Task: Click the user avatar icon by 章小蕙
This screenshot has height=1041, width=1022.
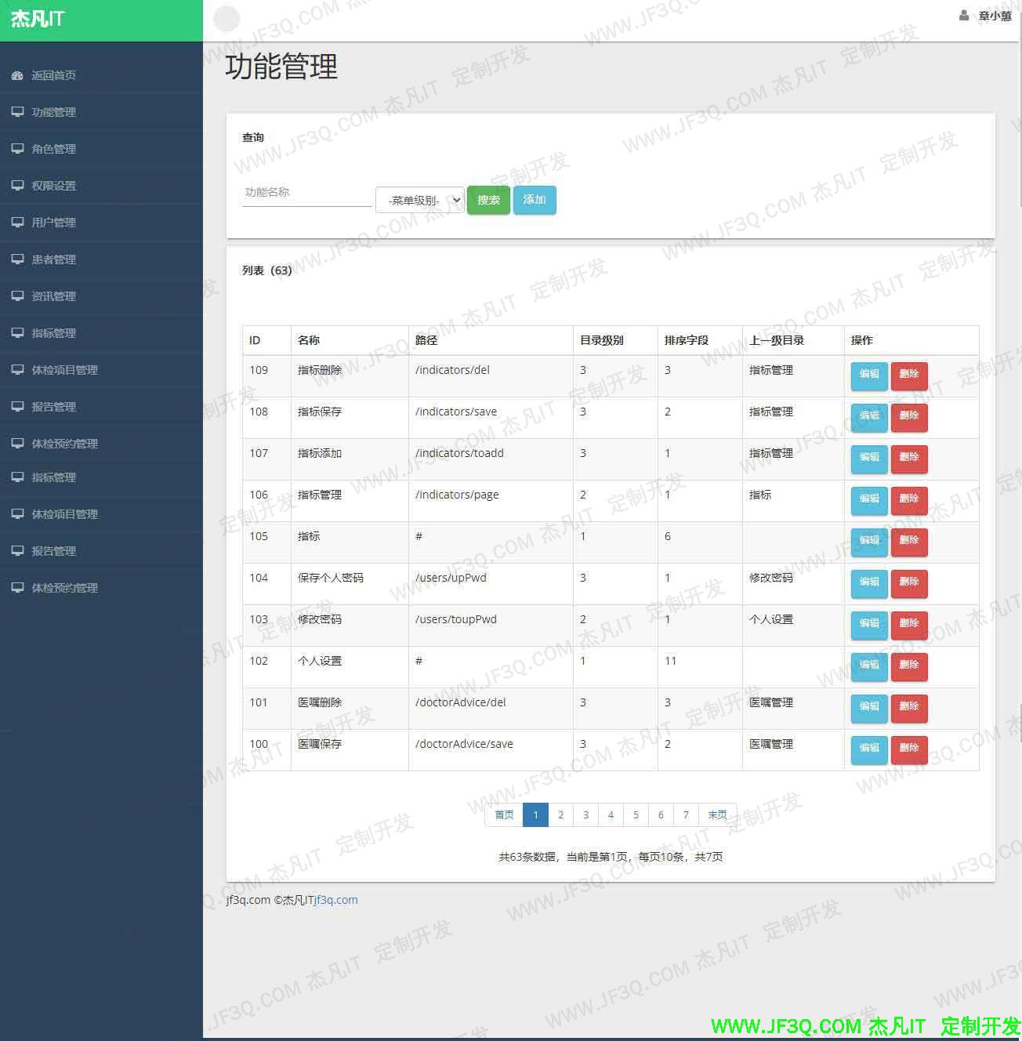Action: (x=964, y=16)
